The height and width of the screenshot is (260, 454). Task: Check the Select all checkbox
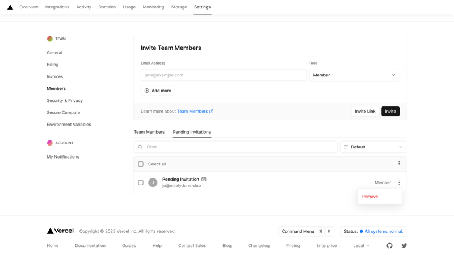coord(141,164)
